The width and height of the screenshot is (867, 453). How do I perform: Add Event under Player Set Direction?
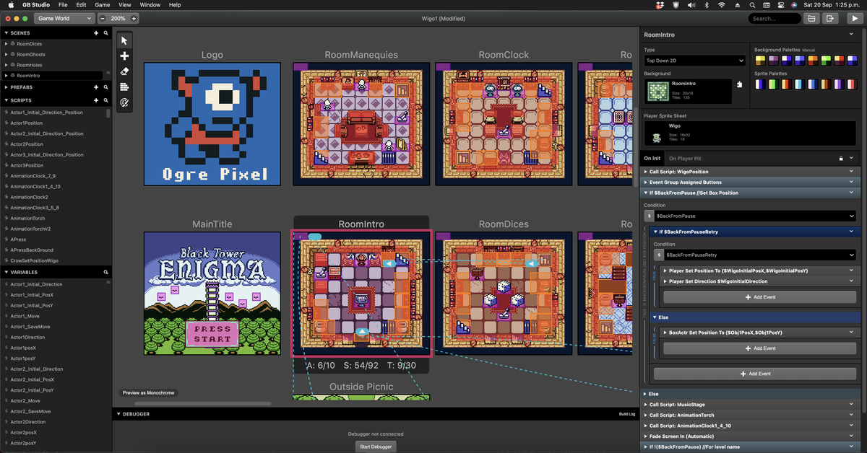click(x=759, y=296)
